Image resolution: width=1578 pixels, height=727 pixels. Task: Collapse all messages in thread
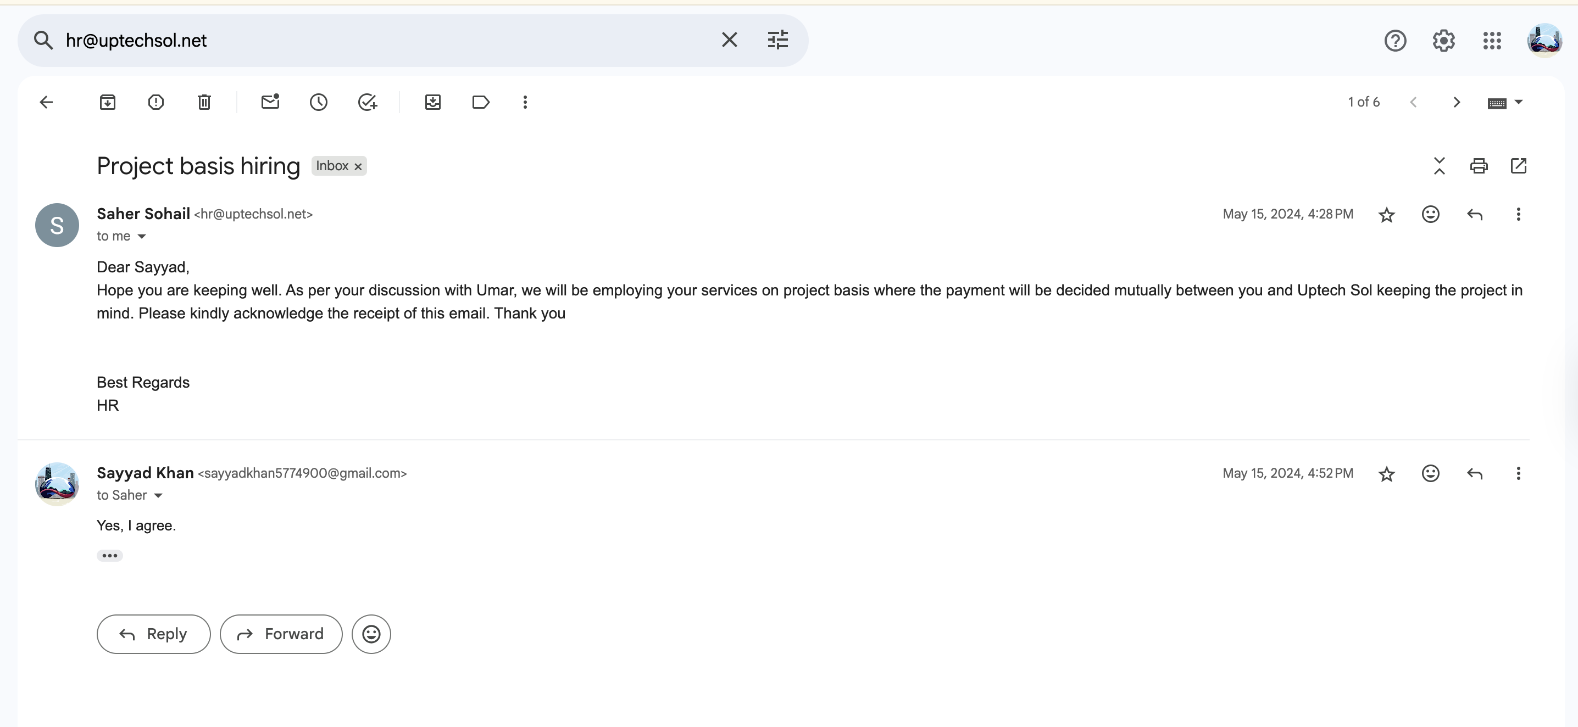point(1440,166)
